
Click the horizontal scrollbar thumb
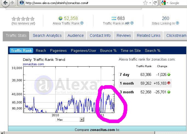tap(79, 133)
